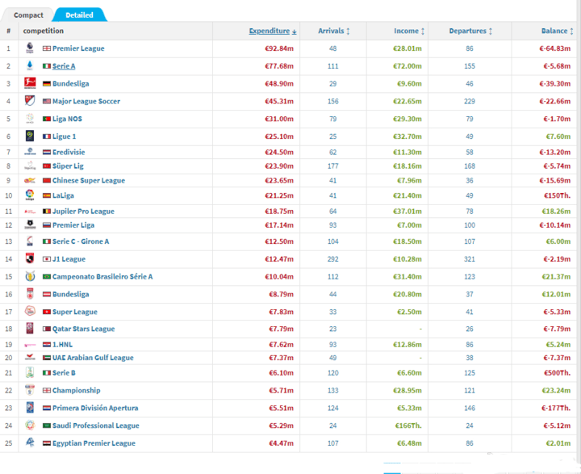581x474 pixels.
Task: Click the Major League Soccer crest
Action: point(30,101)
